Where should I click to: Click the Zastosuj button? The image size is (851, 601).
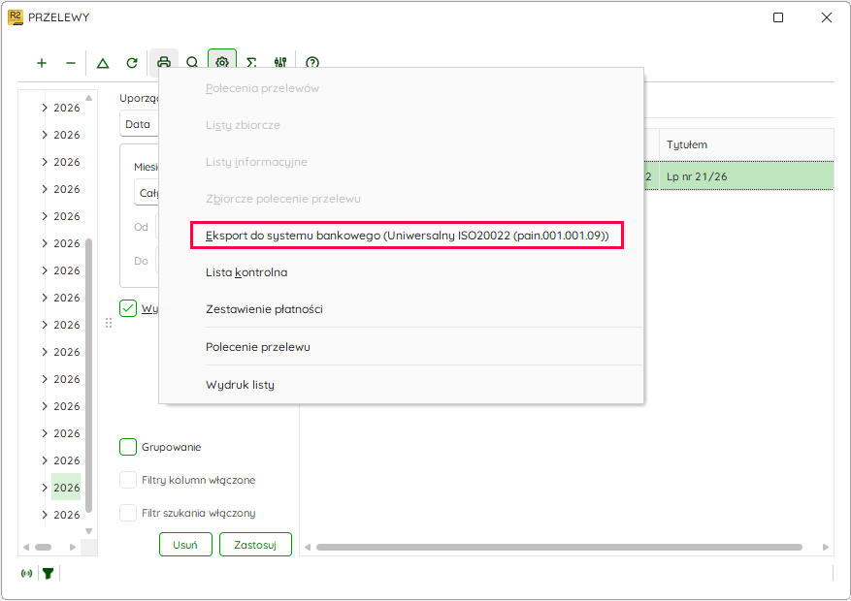(x=255, y=545)
